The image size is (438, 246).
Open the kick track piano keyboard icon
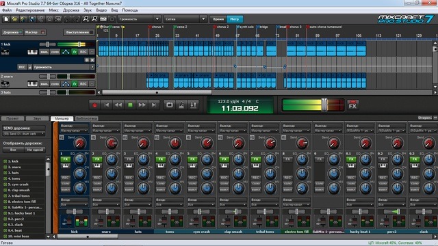[32, 52]
